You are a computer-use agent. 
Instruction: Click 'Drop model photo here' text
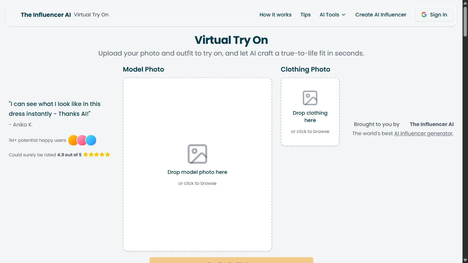pyautogui.click(x=197, y=172)
